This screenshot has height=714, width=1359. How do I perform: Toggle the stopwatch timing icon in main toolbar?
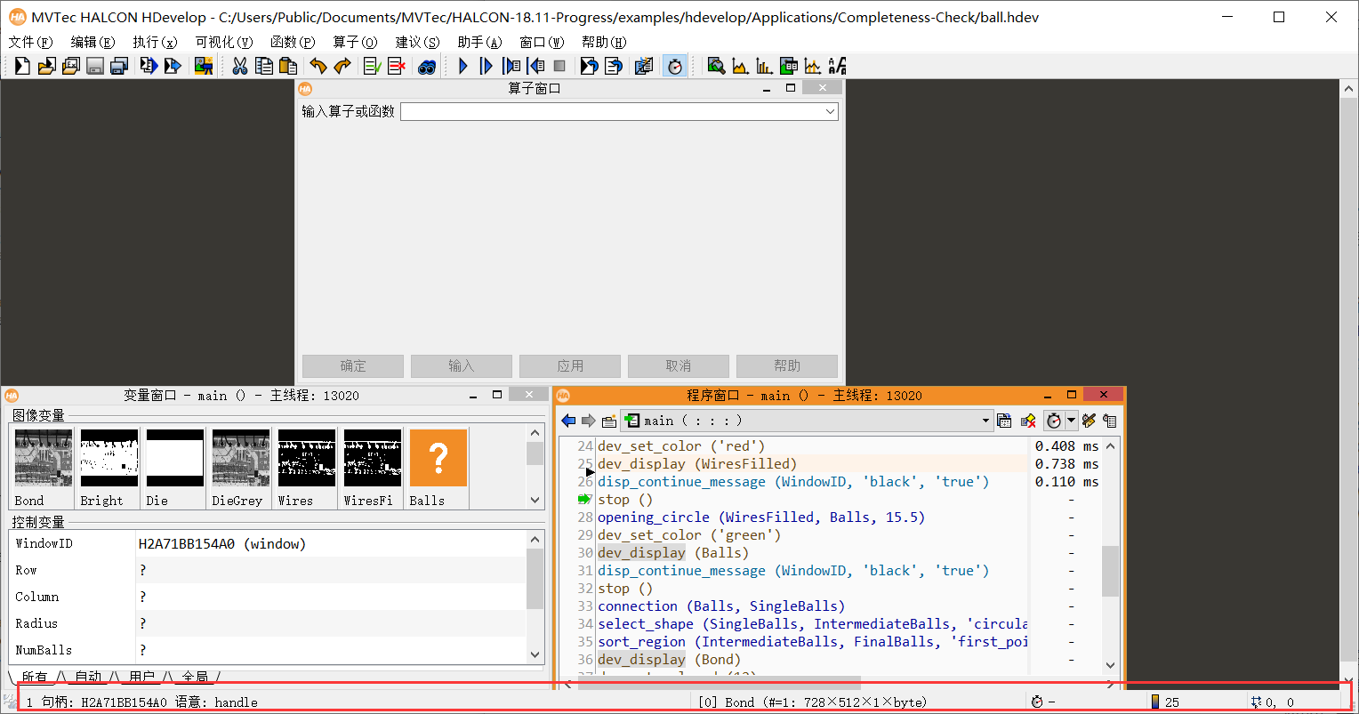click(675, 66)
